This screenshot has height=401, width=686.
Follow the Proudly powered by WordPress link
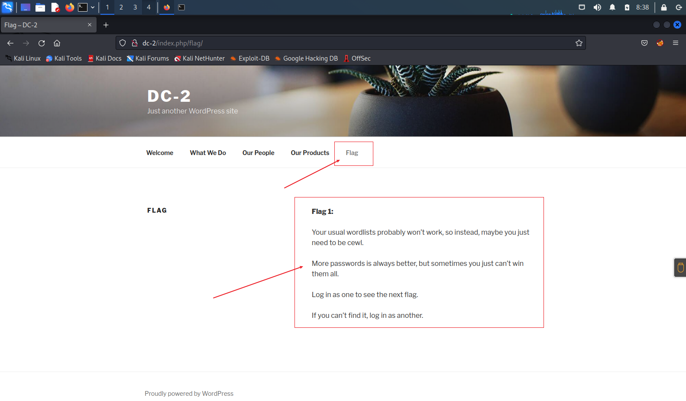pos(189,394)
